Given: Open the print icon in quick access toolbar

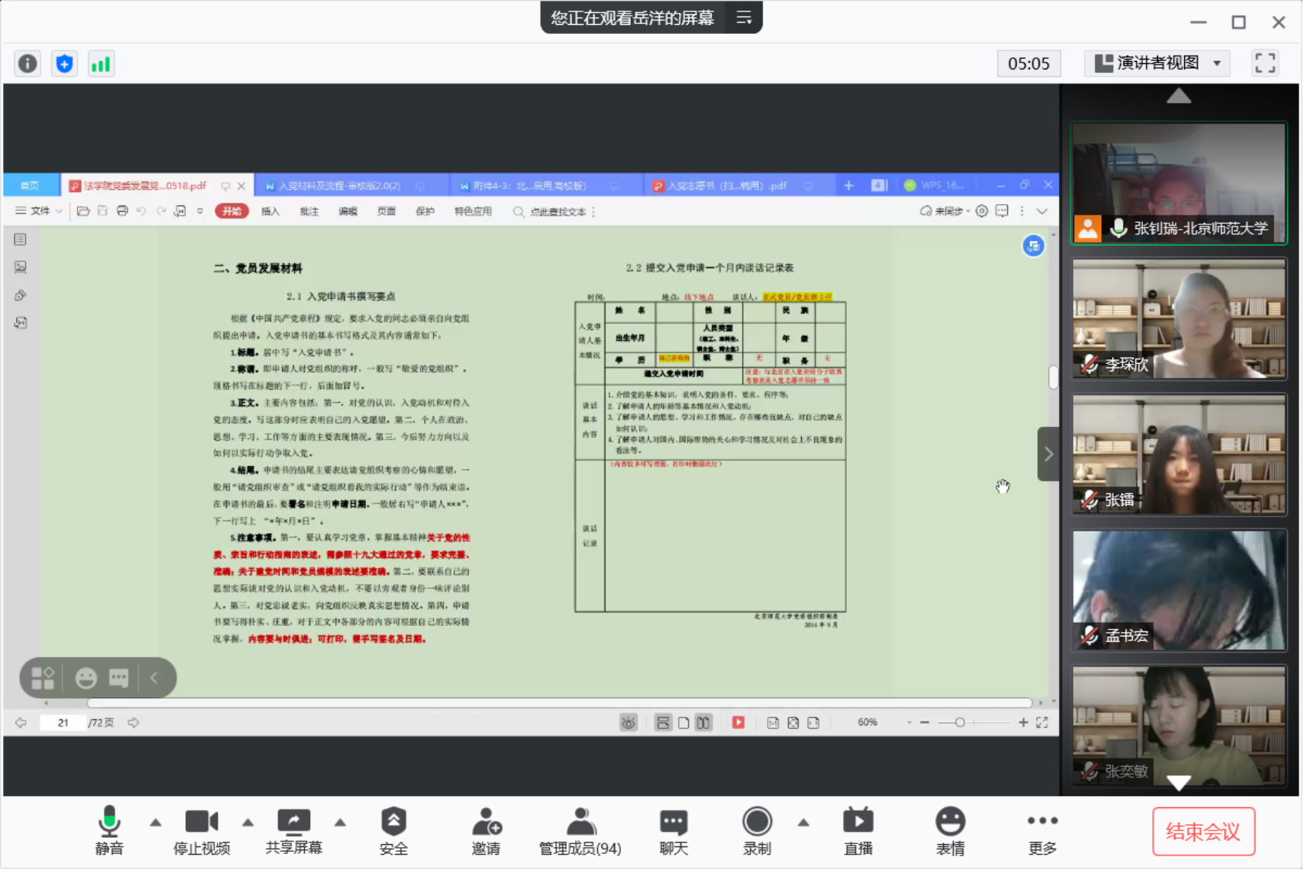Looking at the screenshot, I should (122, 211).
